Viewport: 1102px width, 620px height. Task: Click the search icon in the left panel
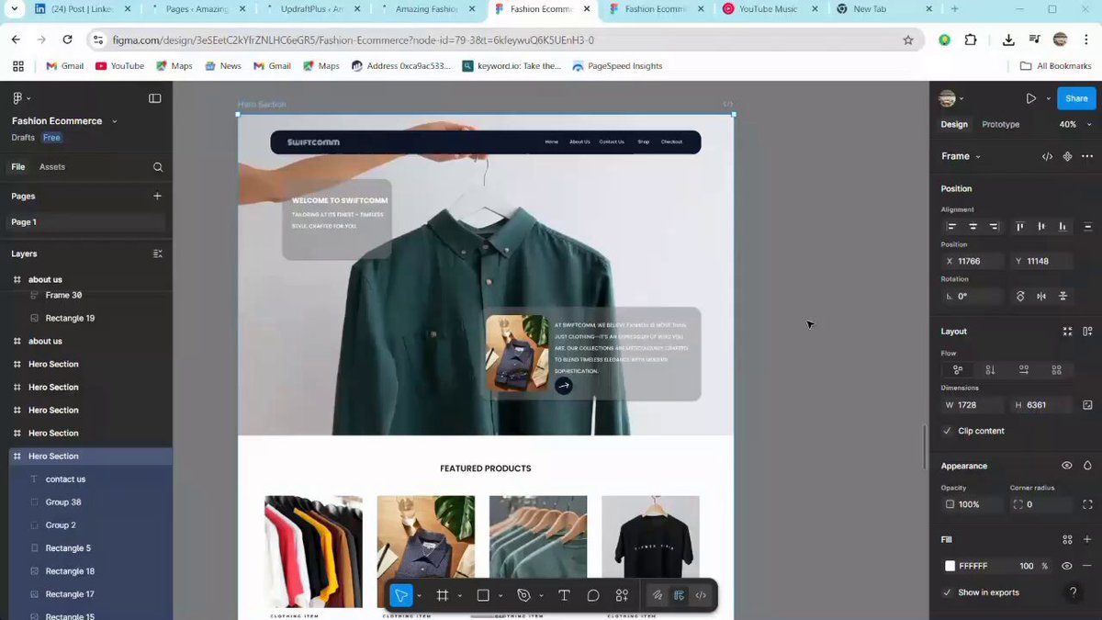pyautogui.click(x=158, y=167)
